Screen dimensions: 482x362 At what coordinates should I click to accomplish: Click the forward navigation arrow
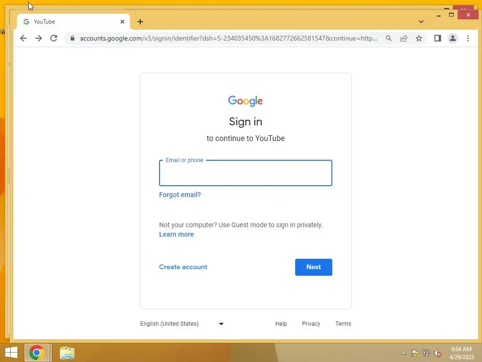pos(39,38)
